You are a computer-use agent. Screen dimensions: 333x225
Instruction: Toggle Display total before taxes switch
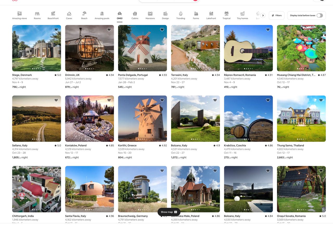(319, 15)
